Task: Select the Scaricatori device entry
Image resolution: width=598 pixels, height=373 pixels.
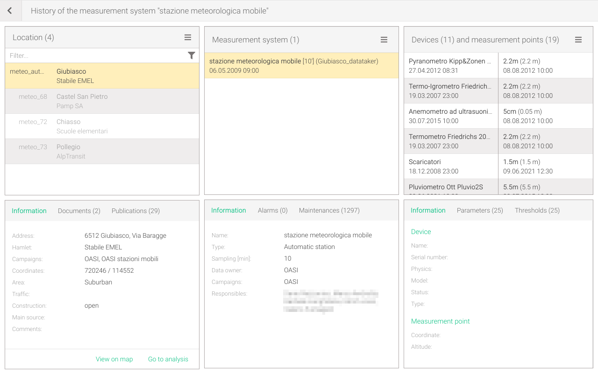Action: (x=451, y=166)
